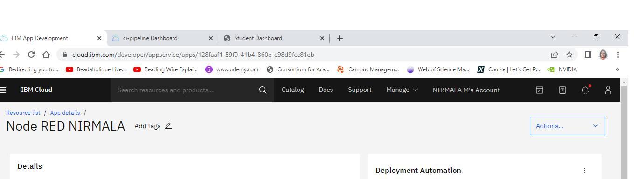Open Beading Wire Explai... bookmark
Image resolution: width=637 pixels, height=179 pixels.
(x=166, y=69)
